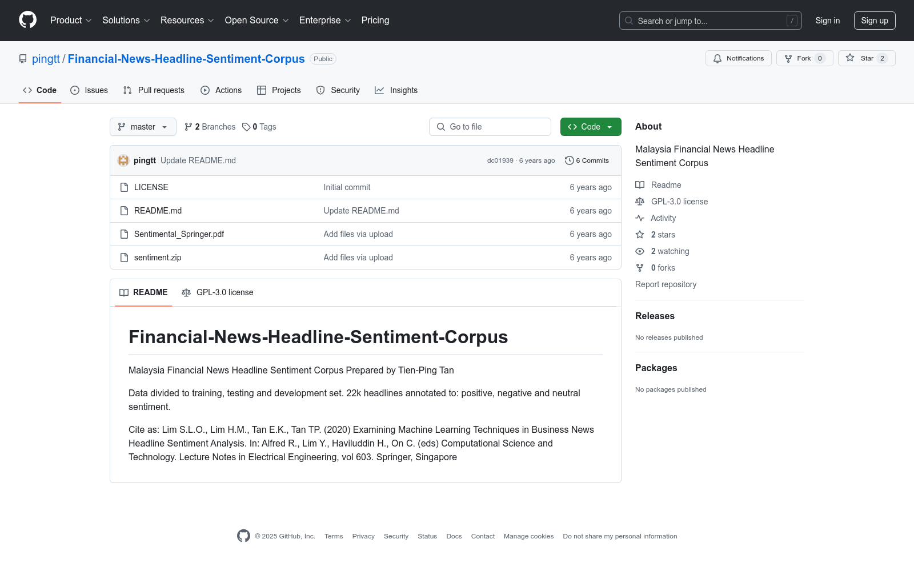Open the Pricing link

tap(375, 20)
